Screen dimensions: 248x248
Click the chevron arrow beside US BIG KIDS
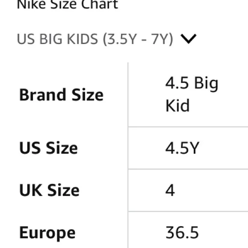pos(189,38)
